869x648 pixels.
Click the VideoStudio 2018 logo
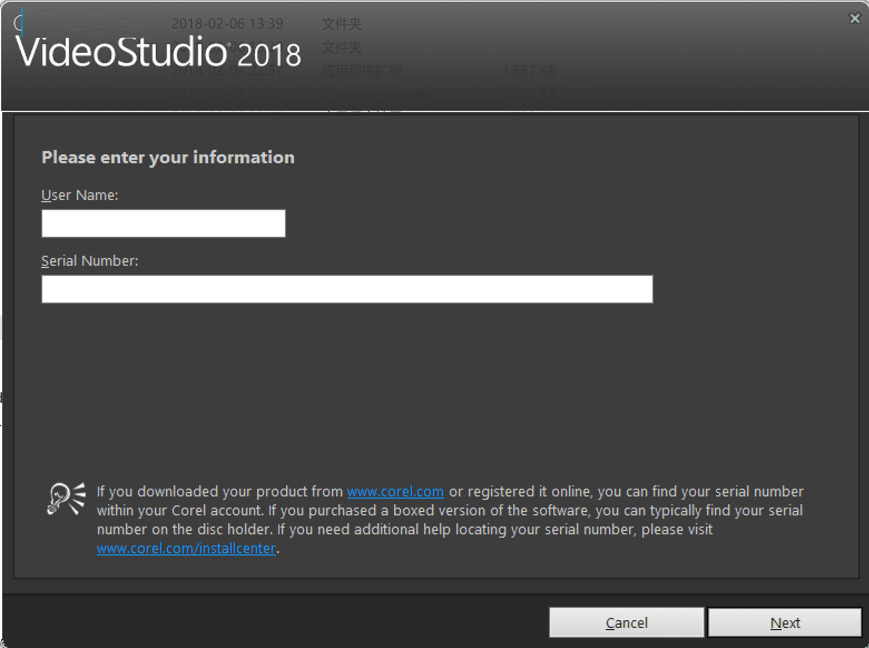click(158, 53)
